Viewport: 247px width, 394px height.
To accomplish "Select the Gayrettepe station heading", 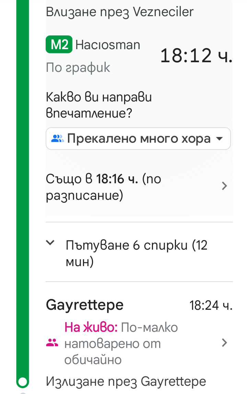I will coord(85,305).
